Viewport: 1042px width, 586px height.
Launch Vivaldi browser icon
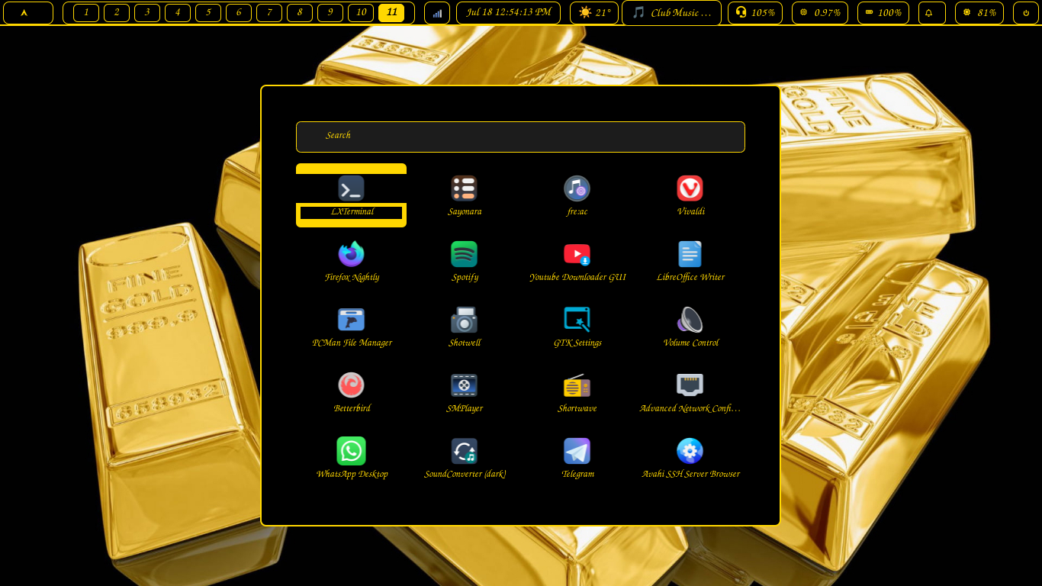coord(690,188)
